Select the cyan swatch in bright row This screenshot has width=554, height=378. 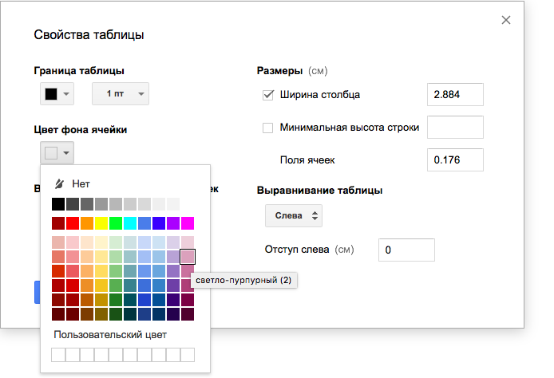(130, 222)
